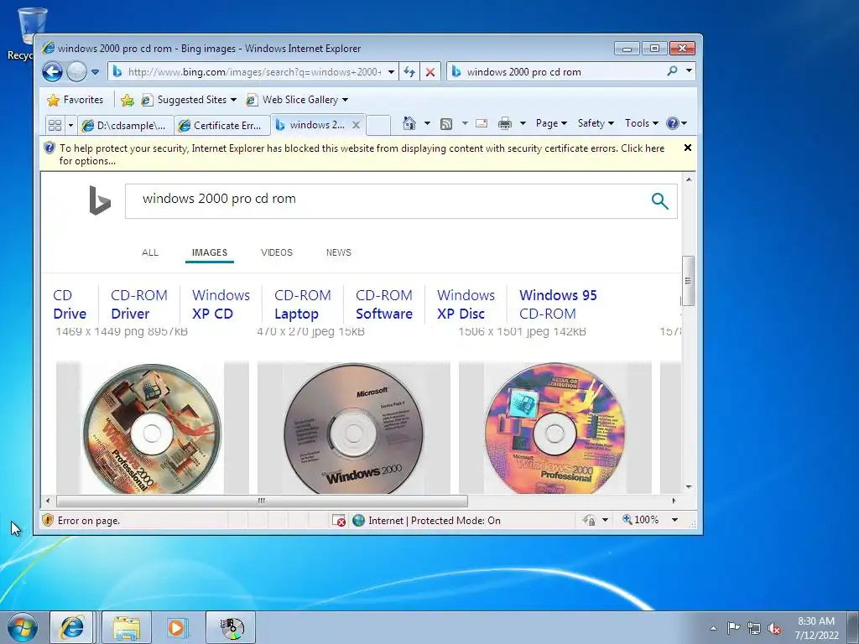Go back with the browser Back arrow
This screenshot has width=859, height=644.
(53, 72)
